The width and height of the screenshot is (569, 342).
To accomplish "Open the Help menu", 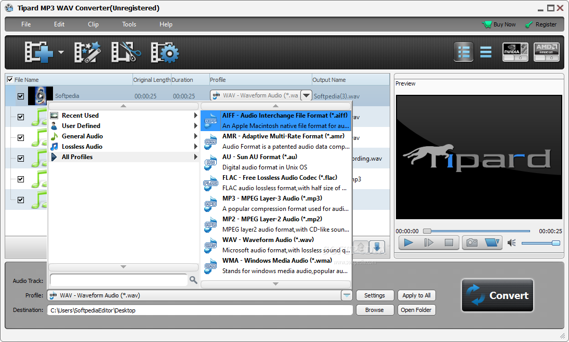I will 166,24.
